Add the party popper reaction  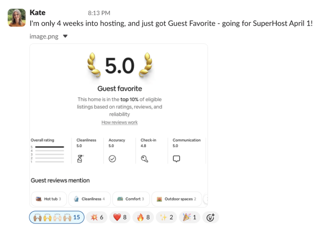click(190, 217)
